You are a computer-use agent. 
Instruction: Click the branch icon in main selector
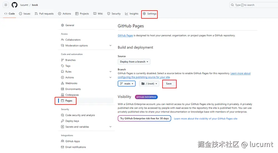point(121,84)
